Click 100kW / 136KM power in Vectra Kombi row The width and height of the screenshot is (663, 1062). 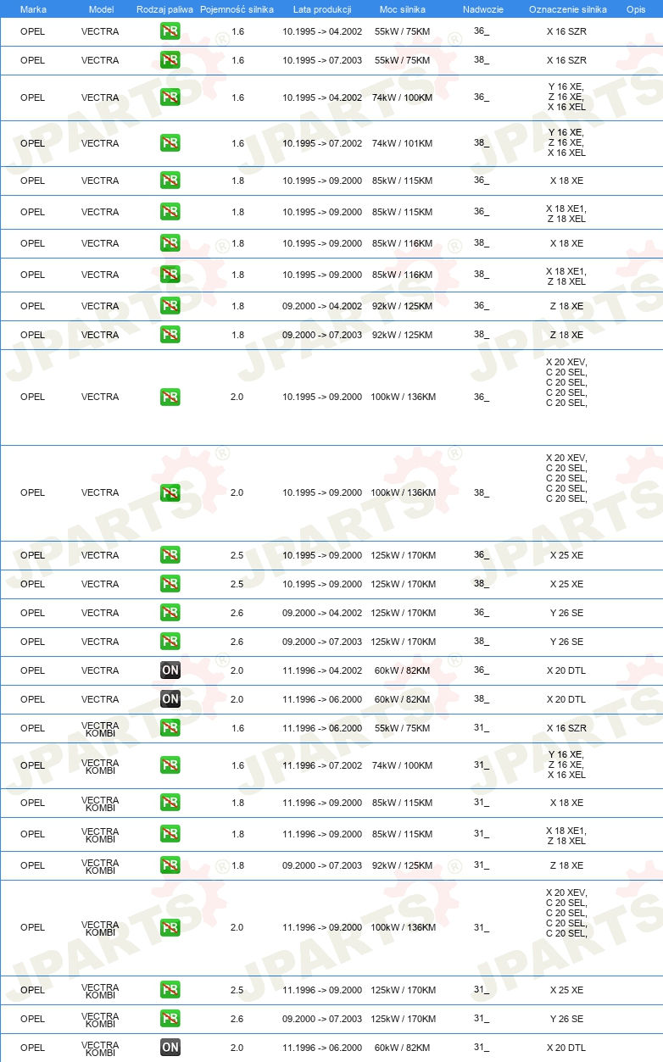(x=403, y=927)
